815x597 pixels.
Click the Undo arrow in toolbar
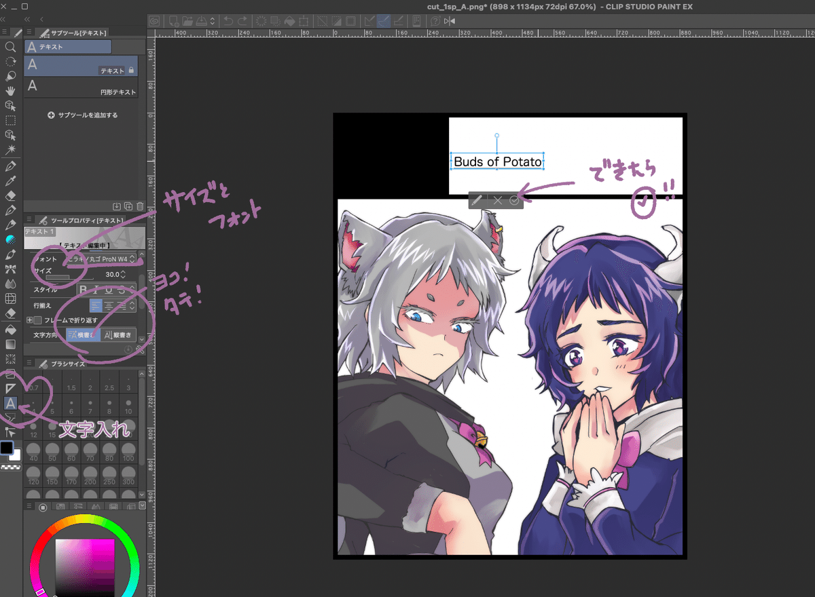coord(229,21)
